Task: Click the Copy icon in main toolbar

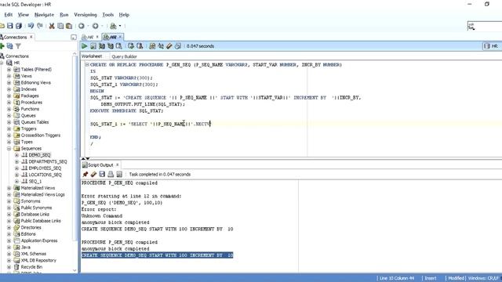Action: click(60, 26)
